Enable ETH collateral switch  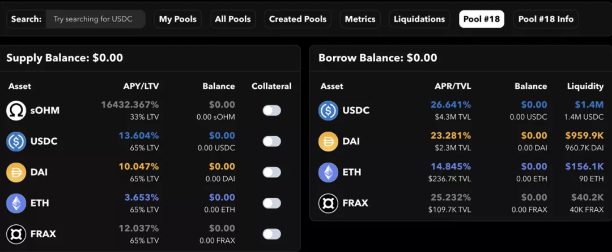point(271,203)
